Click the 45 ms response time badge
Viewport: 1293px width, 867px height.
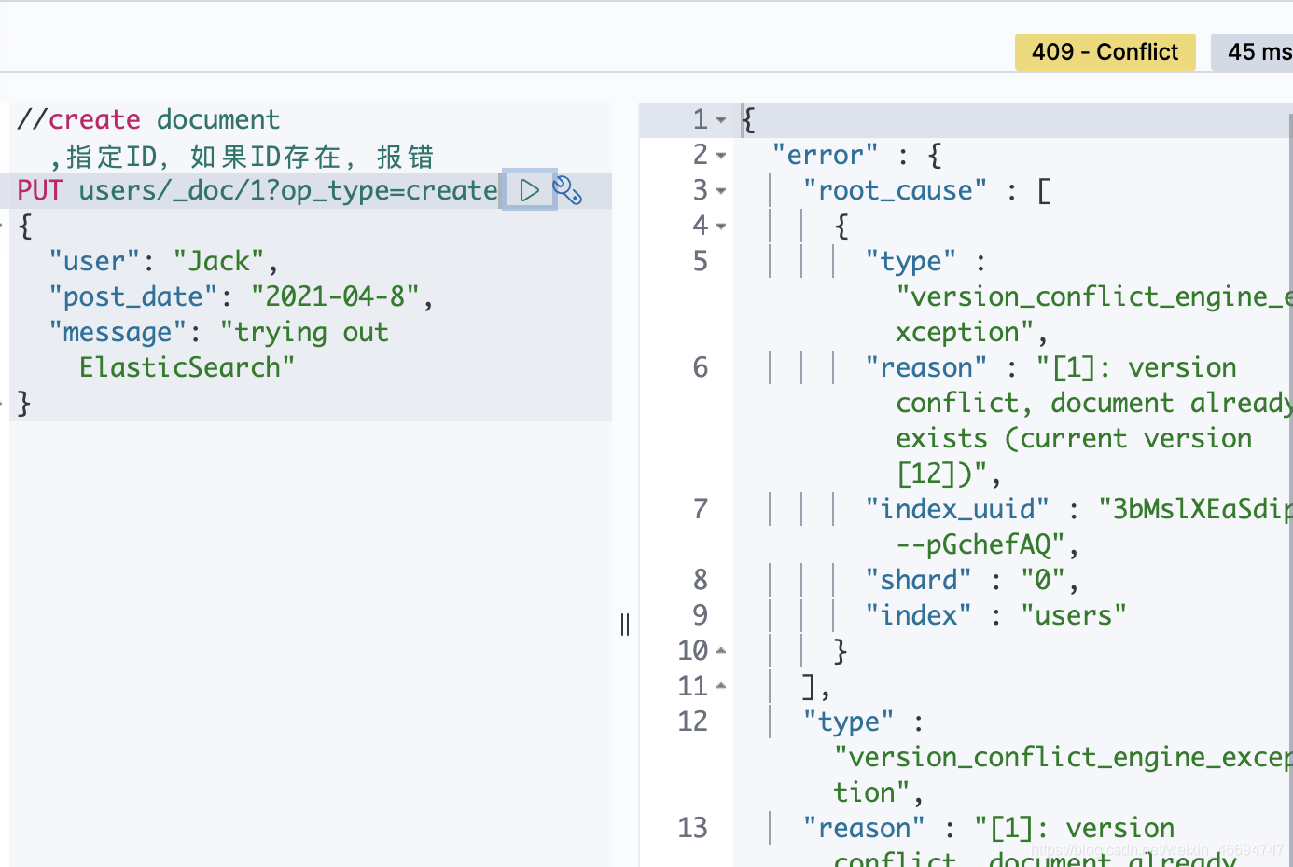point(1252,52)
